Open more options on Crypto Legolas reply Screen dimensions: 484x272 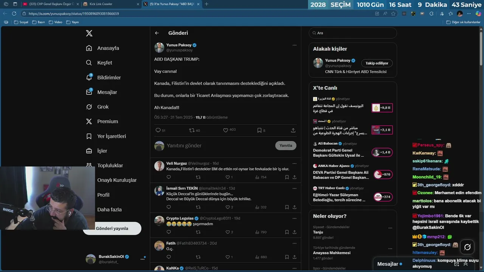[x=294, y=218]
